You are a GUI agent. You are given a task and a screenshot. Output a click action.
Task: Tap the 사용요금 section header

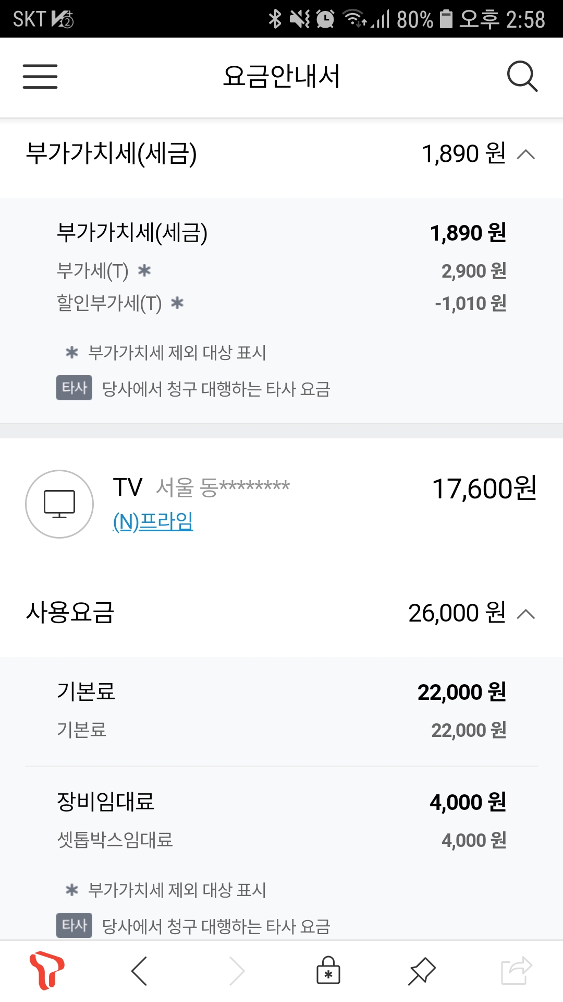coord(70,613)
